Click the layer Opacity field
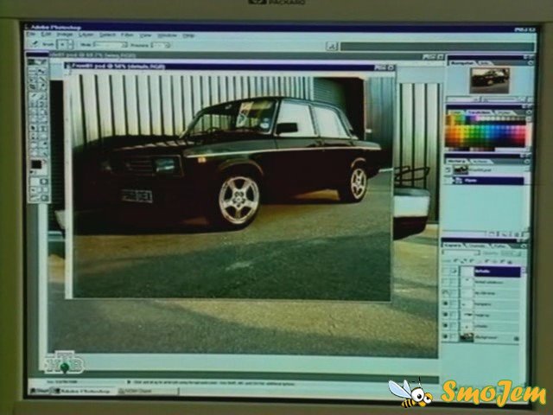 click(511, 253)
